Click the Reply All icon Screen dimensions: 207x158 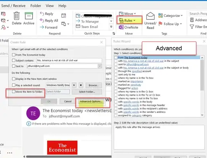tap(42, 20)
